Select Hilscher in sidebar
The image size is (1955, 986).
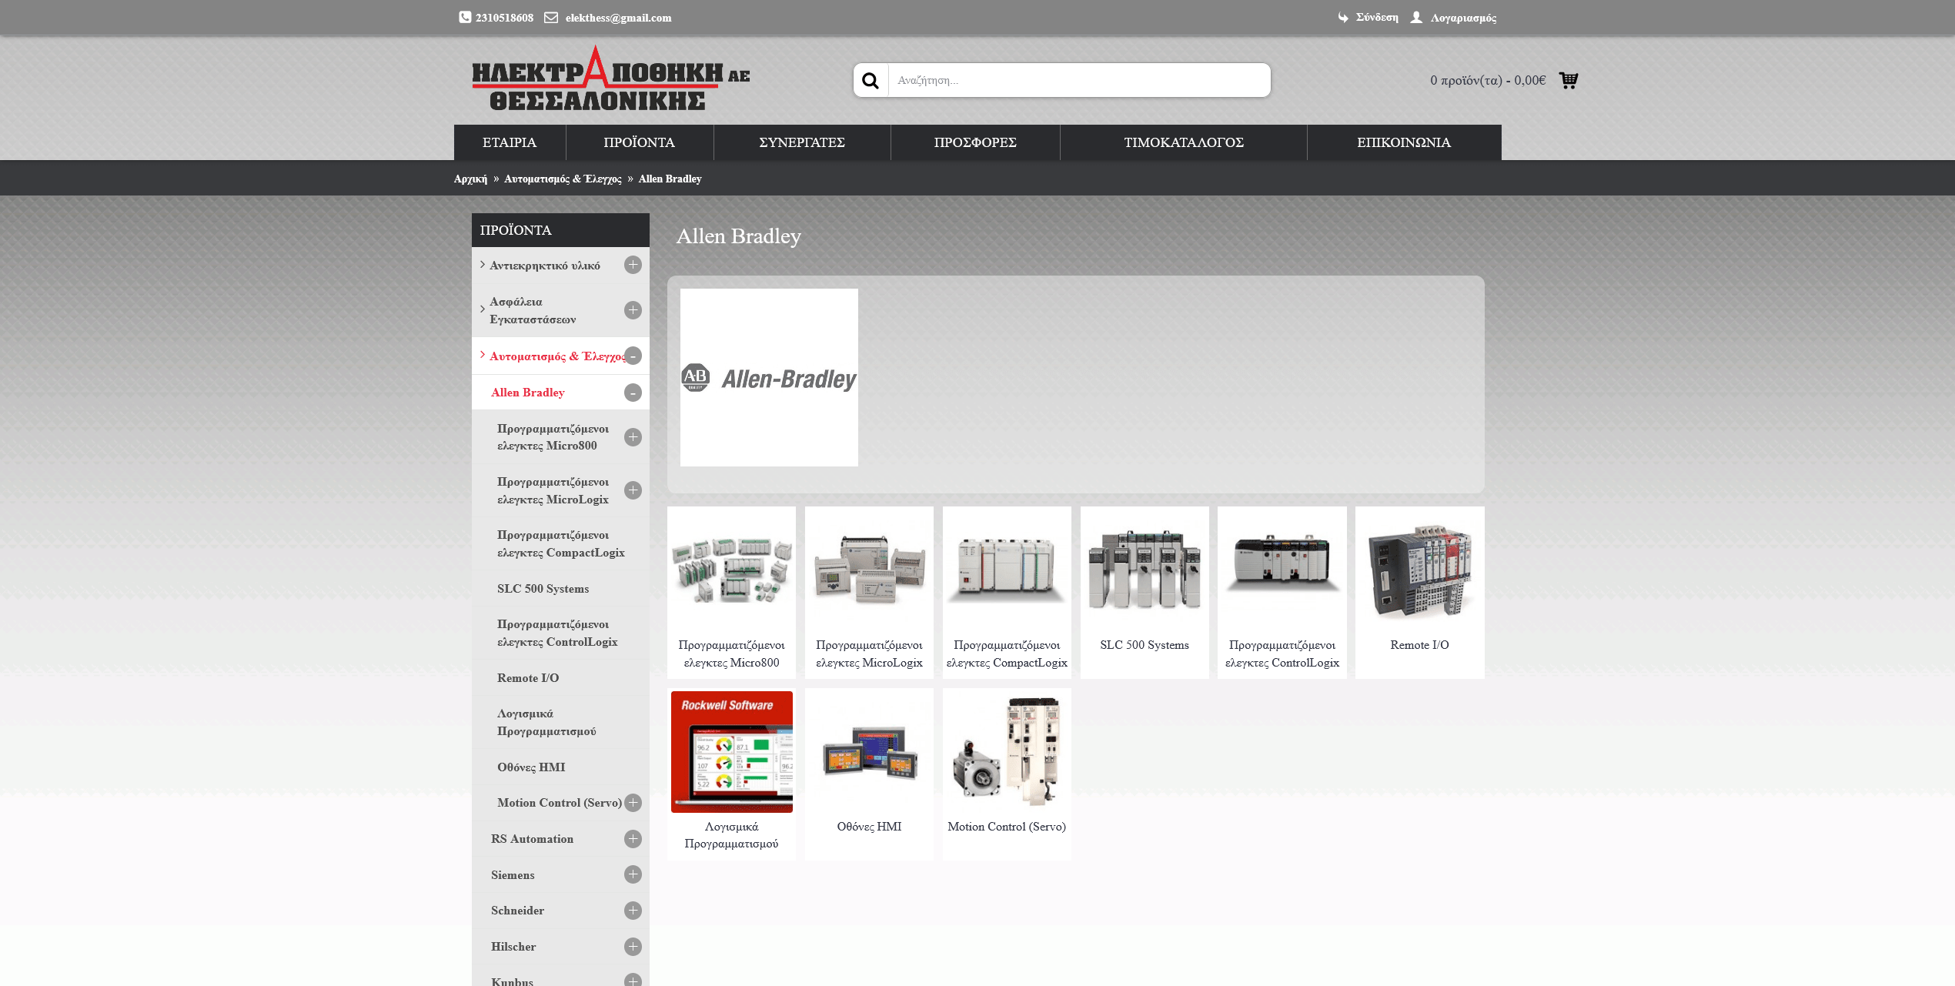513,947
